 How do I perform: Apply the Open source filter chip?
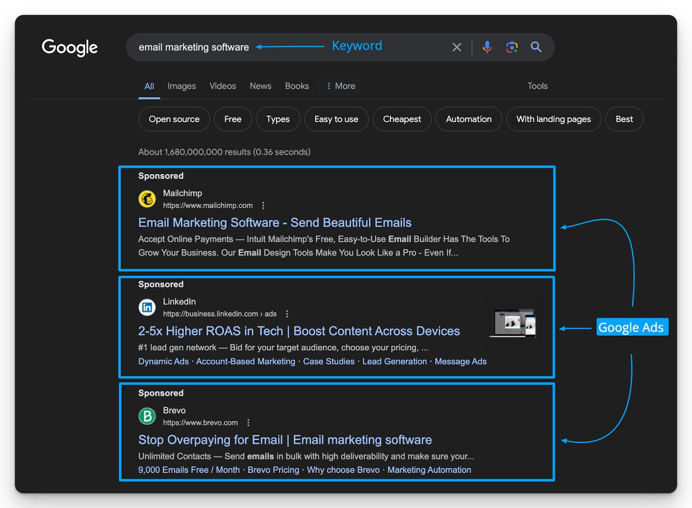(x=174, y=119)
